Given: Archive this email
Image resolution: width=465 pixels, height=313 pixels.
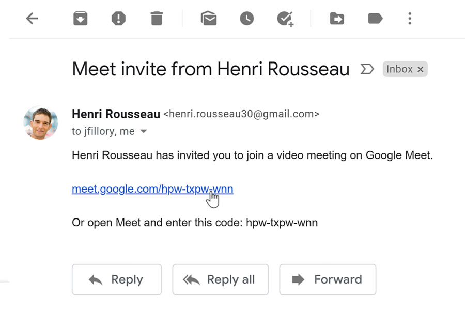Looking at the screenshot, I should [x=80, y=18].
